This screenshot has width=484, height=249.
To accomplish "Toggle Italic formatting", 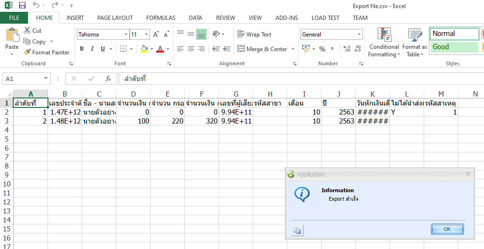I will coord(92,49).
